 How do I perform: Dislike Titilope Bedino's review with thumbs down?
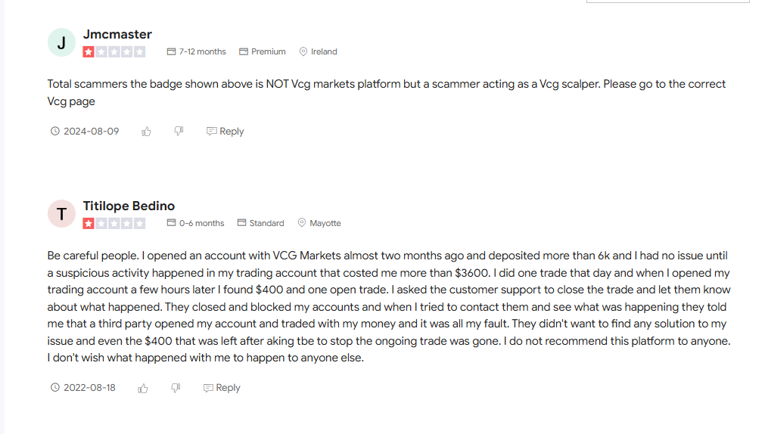click(176, 388)
